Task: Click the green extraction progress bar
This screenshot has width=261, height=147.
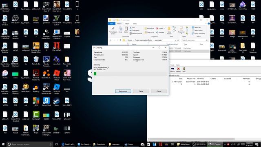Action: point(130,73)
